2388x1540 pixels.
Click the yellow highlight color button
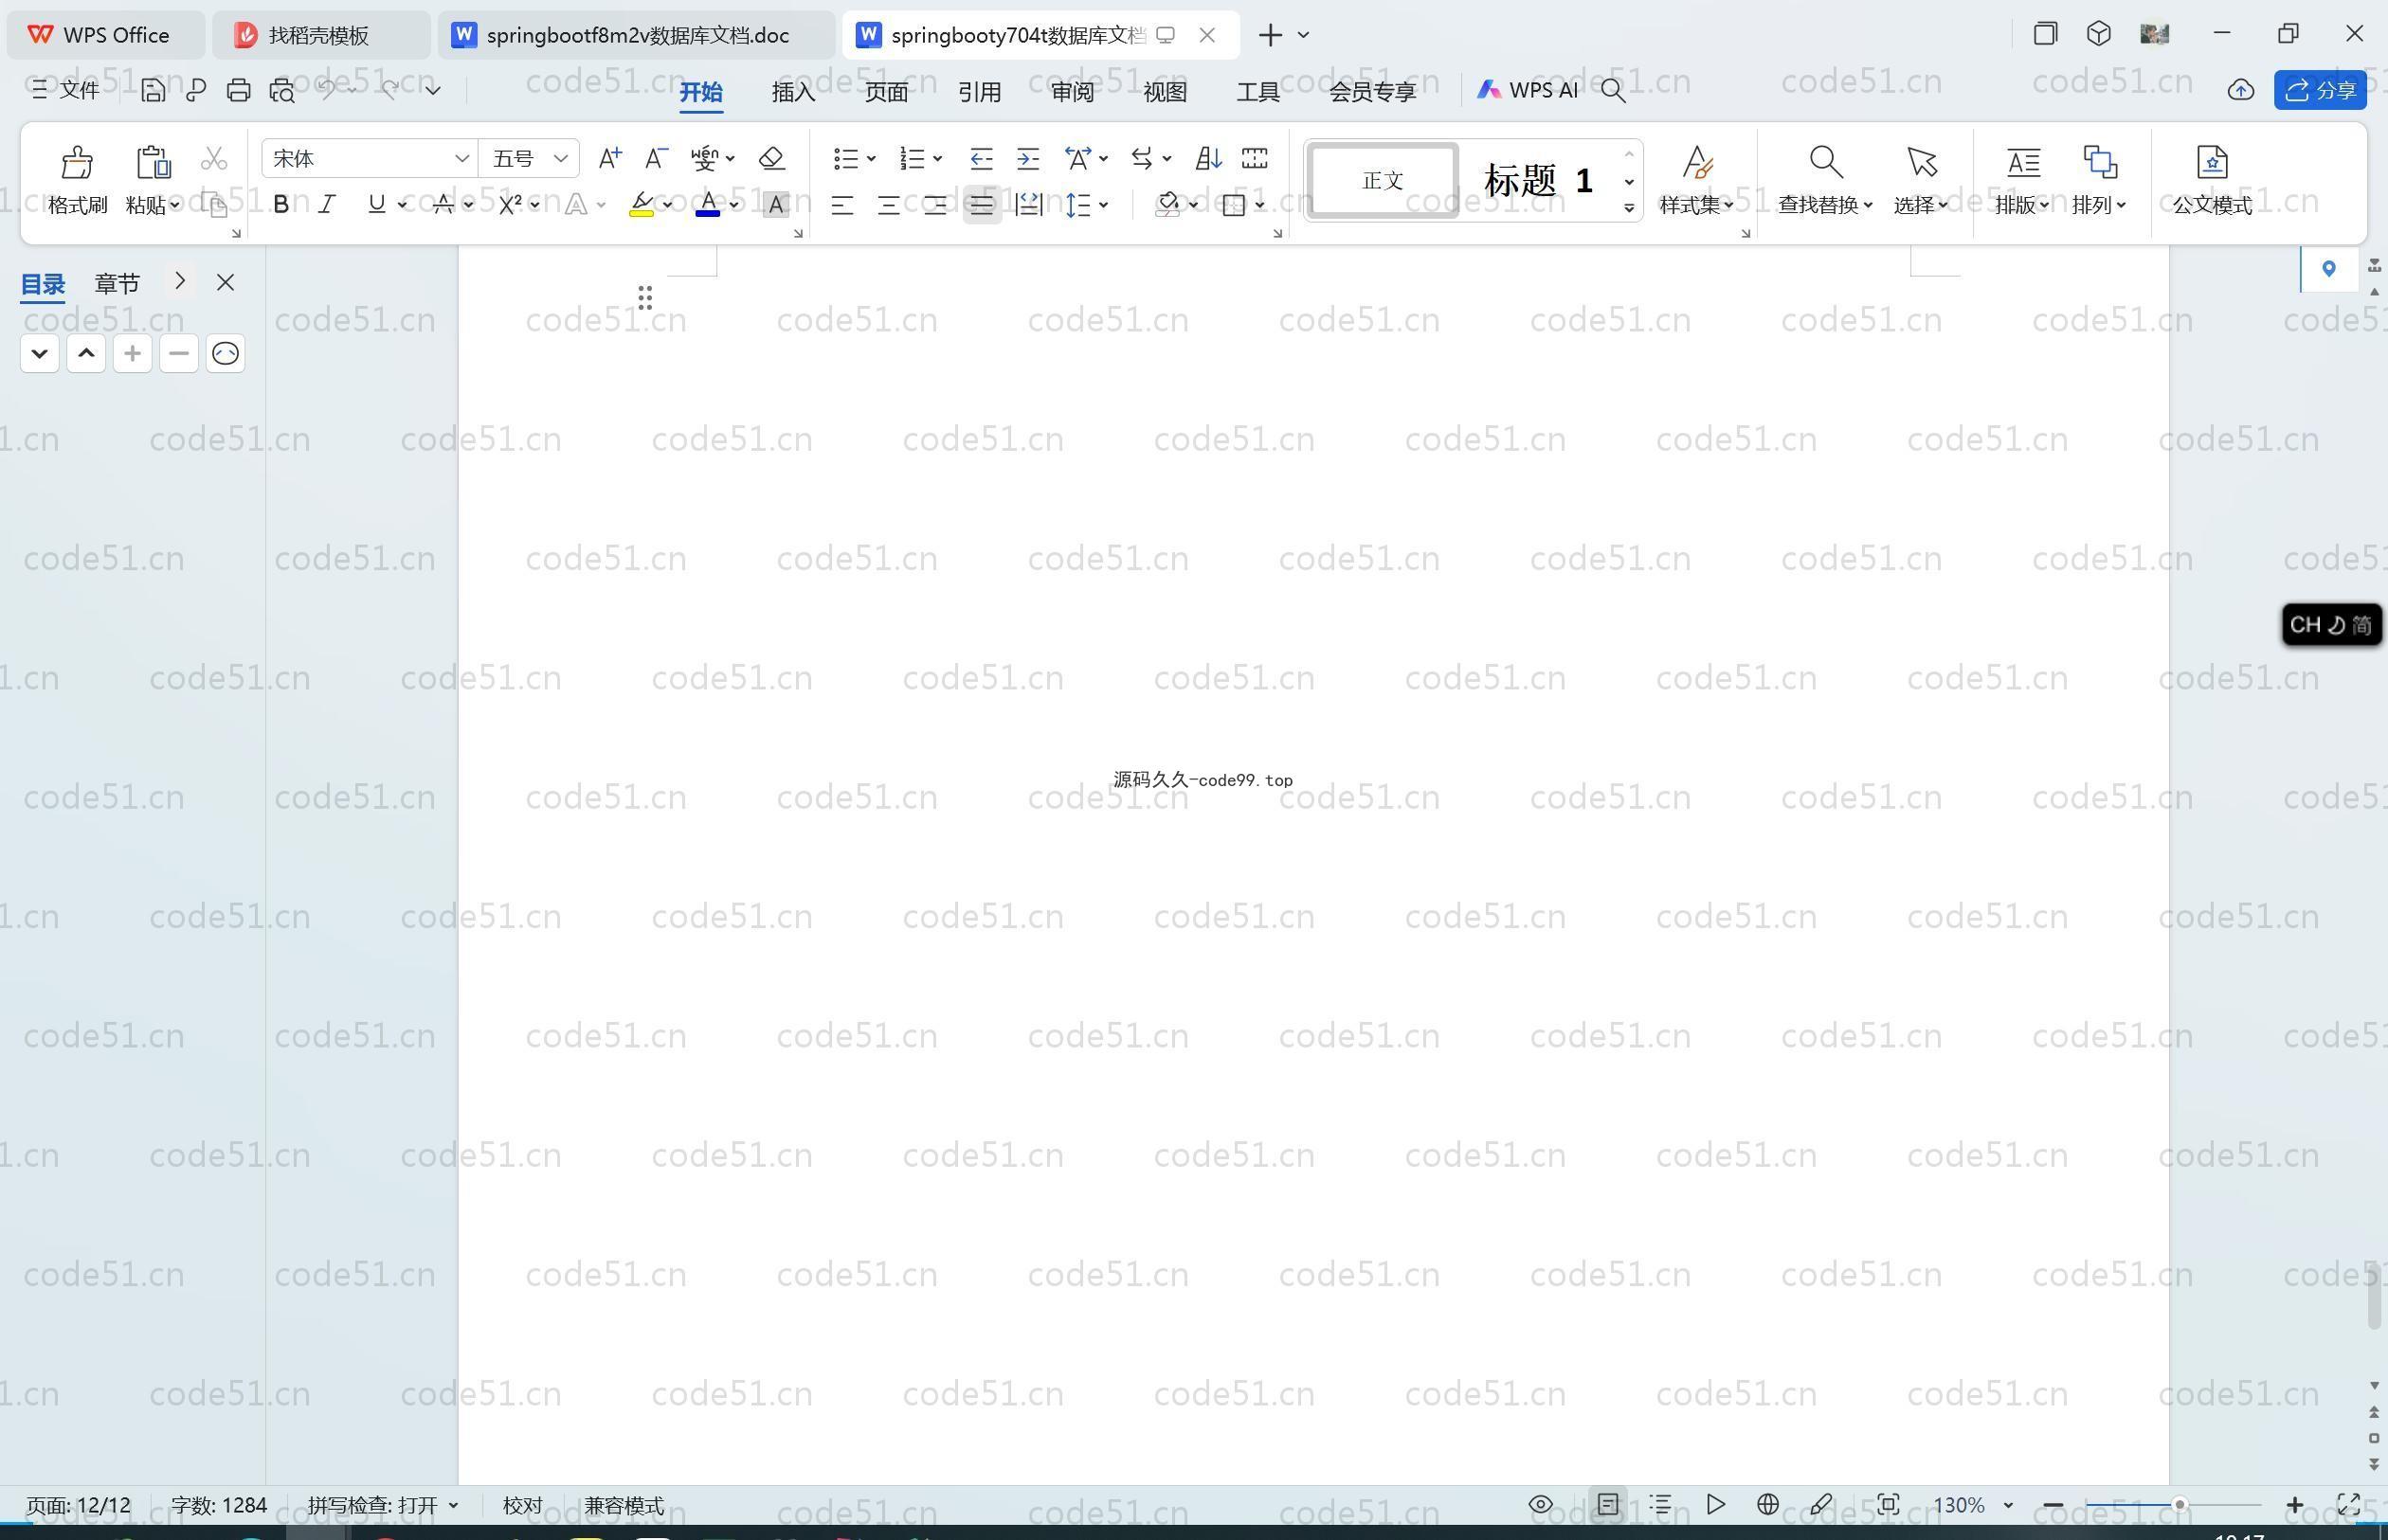point(642,205)
